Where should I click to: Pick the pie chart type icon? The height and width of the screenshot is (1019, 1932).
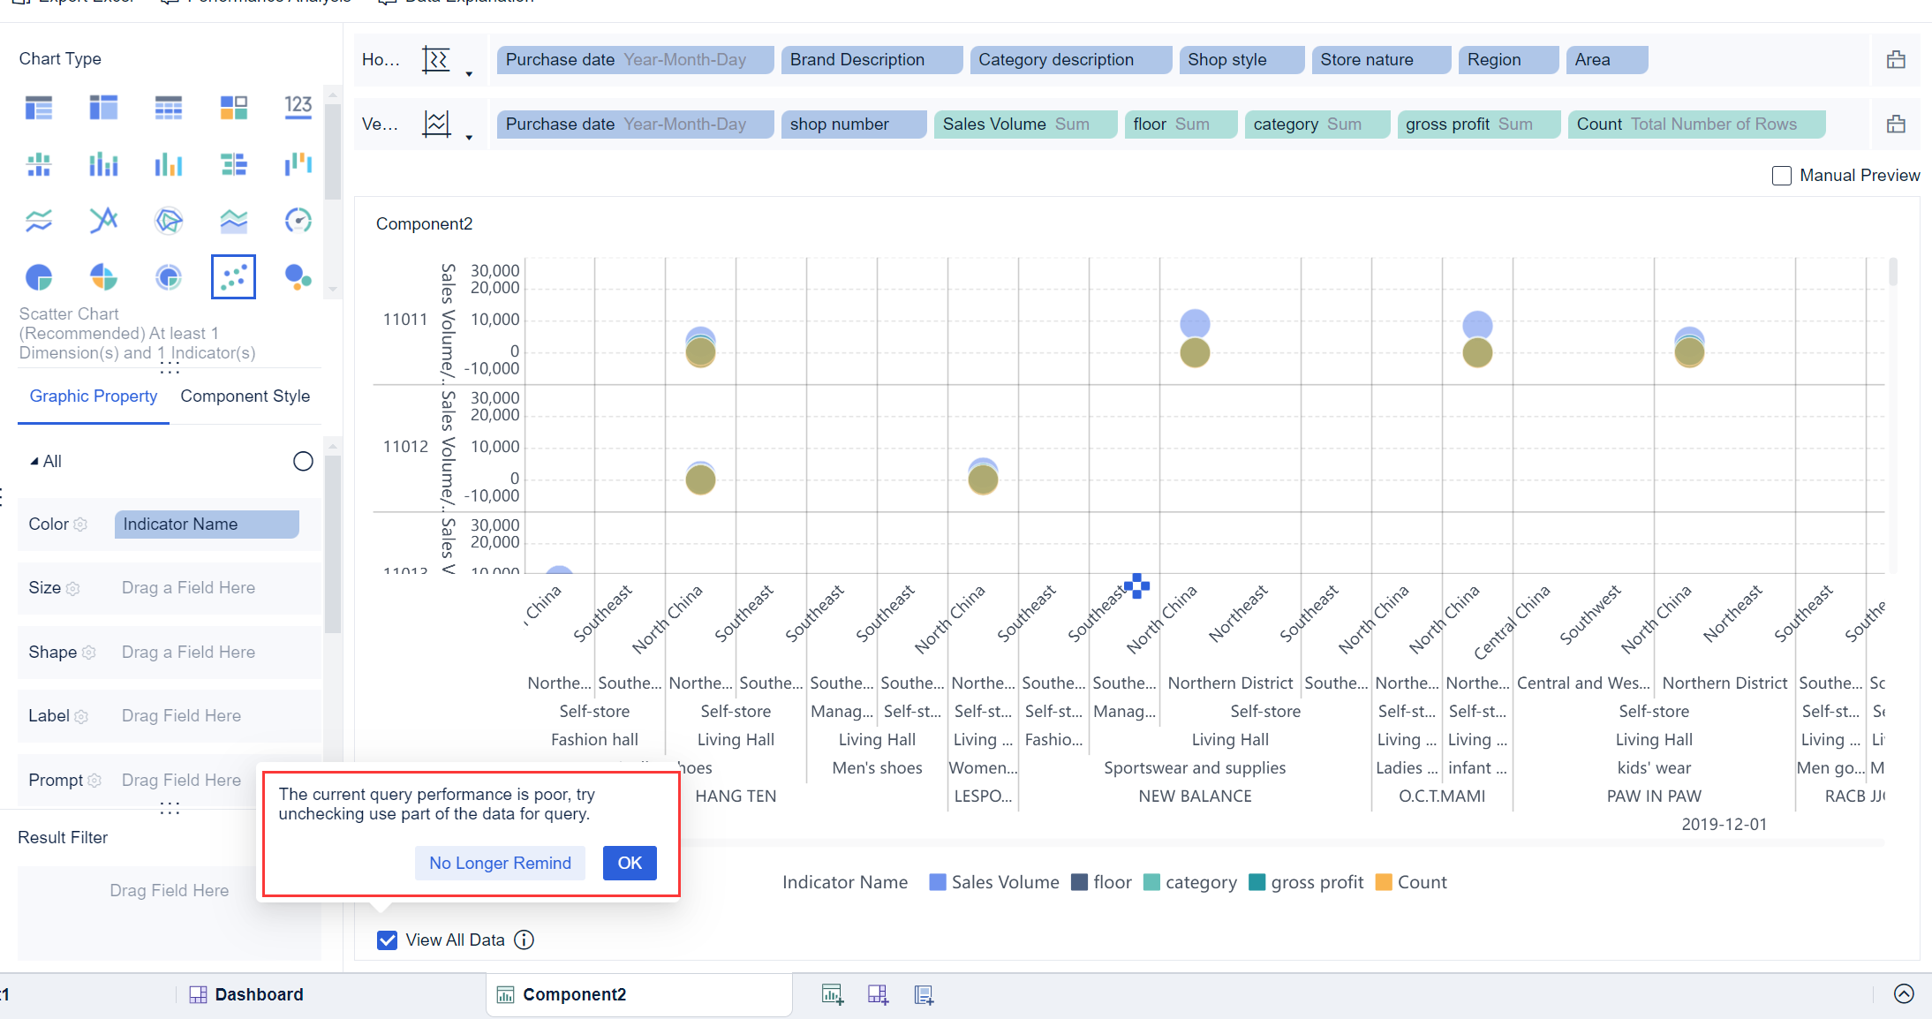[x=39, y=277]
